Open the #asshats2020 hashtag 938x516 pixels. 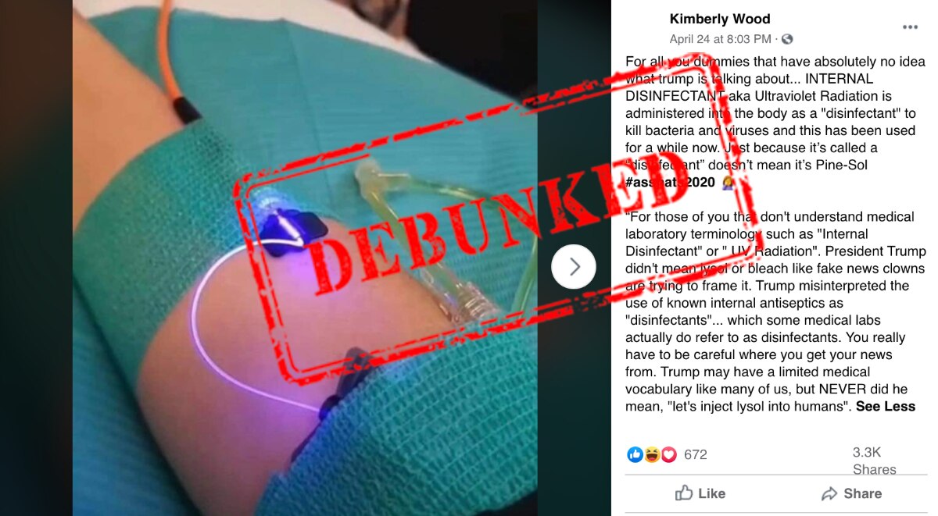(668, 181)
